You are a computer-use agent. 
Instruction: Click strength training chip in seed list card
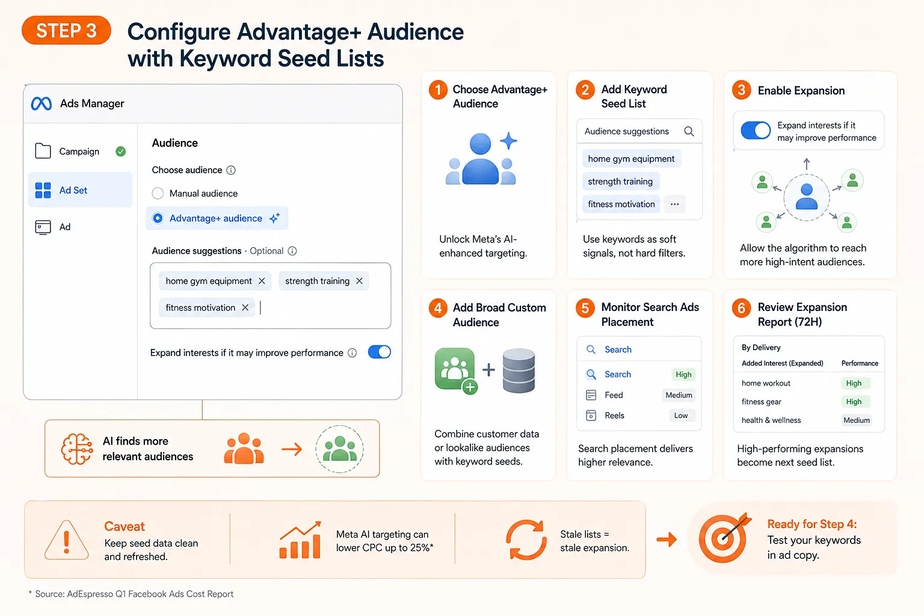pyautogui.click(x=621, y=182)
